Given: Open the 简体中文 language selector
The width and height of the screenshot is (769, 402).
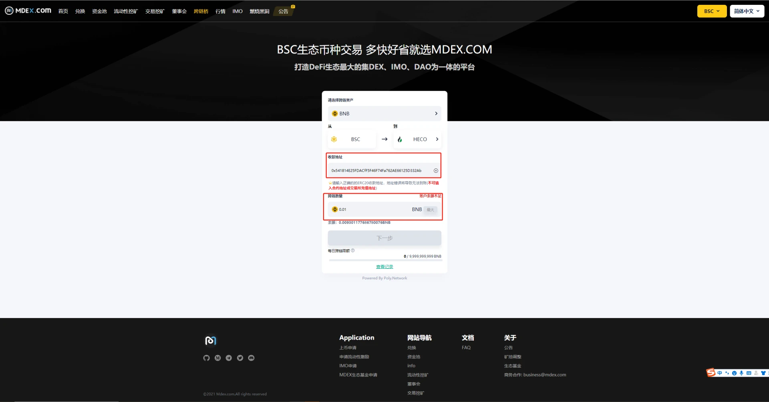Looking at the screenshot, I should 746,11.
